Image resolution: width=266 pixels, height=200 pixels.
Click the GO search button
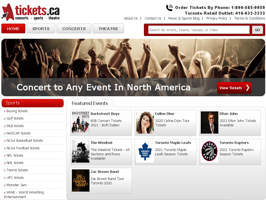[x=257, y=30]
